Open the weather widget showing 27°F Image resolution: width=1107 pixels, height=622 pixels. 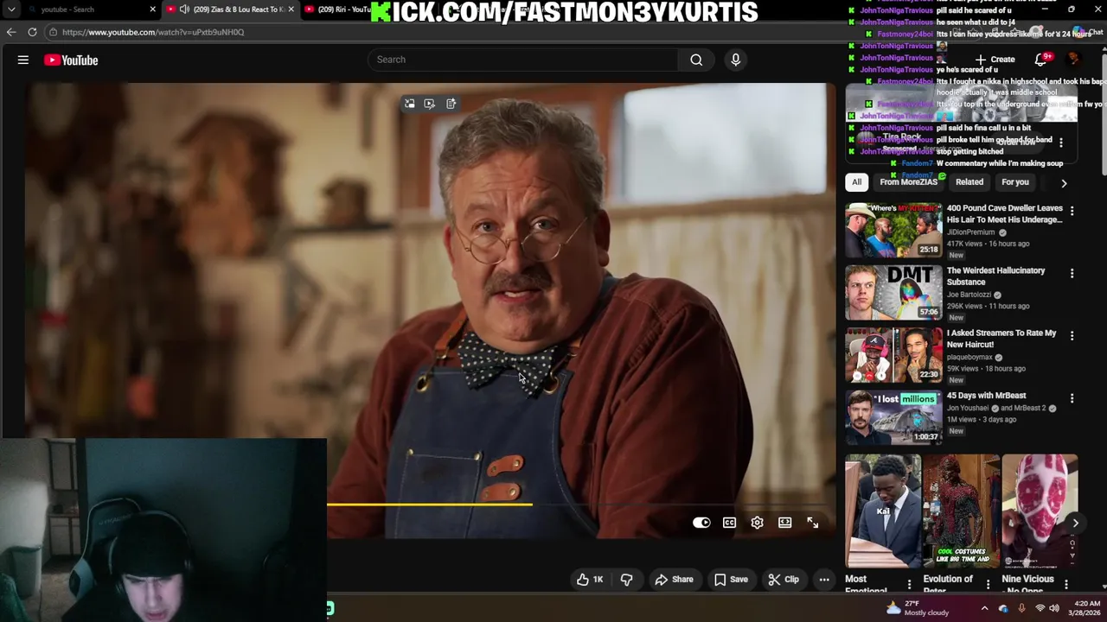tap(918, 608)
